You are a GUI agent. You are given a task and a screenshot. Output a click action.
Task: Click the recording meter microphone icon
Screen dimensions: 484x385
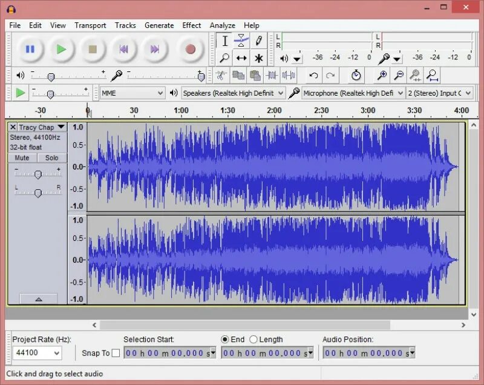tap(384, 58)
